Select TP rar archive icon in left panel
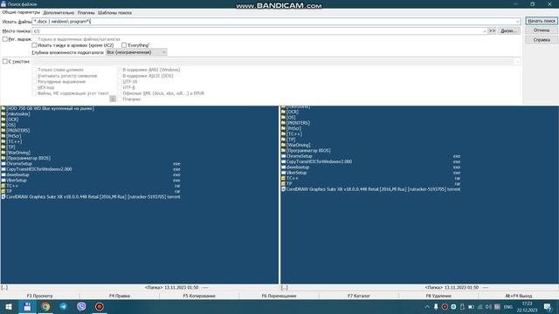 (x=3, y=191)
